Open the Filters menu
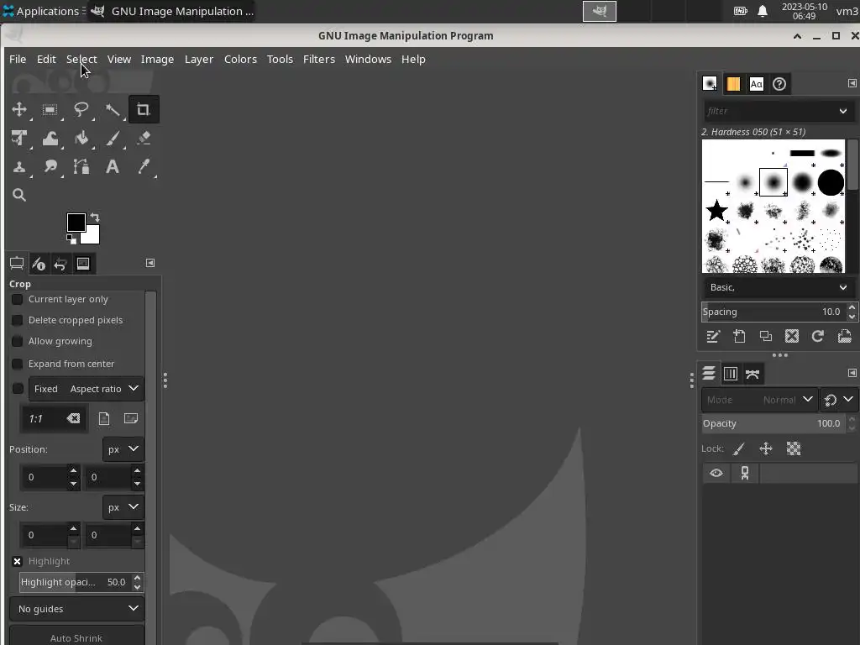Image resolution: width=860 pixels, height=645 pixels. click(318, 60)
